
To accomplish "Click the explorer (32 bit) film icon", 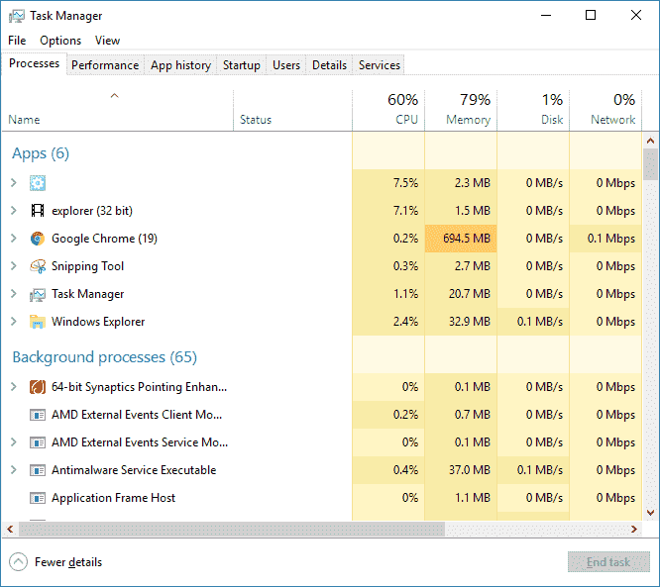I will 38,211.
